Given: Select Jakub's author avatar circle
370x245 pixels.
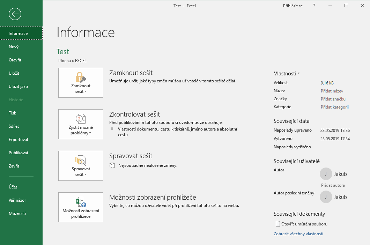Looking at the screenshot, I should [326, 174].
